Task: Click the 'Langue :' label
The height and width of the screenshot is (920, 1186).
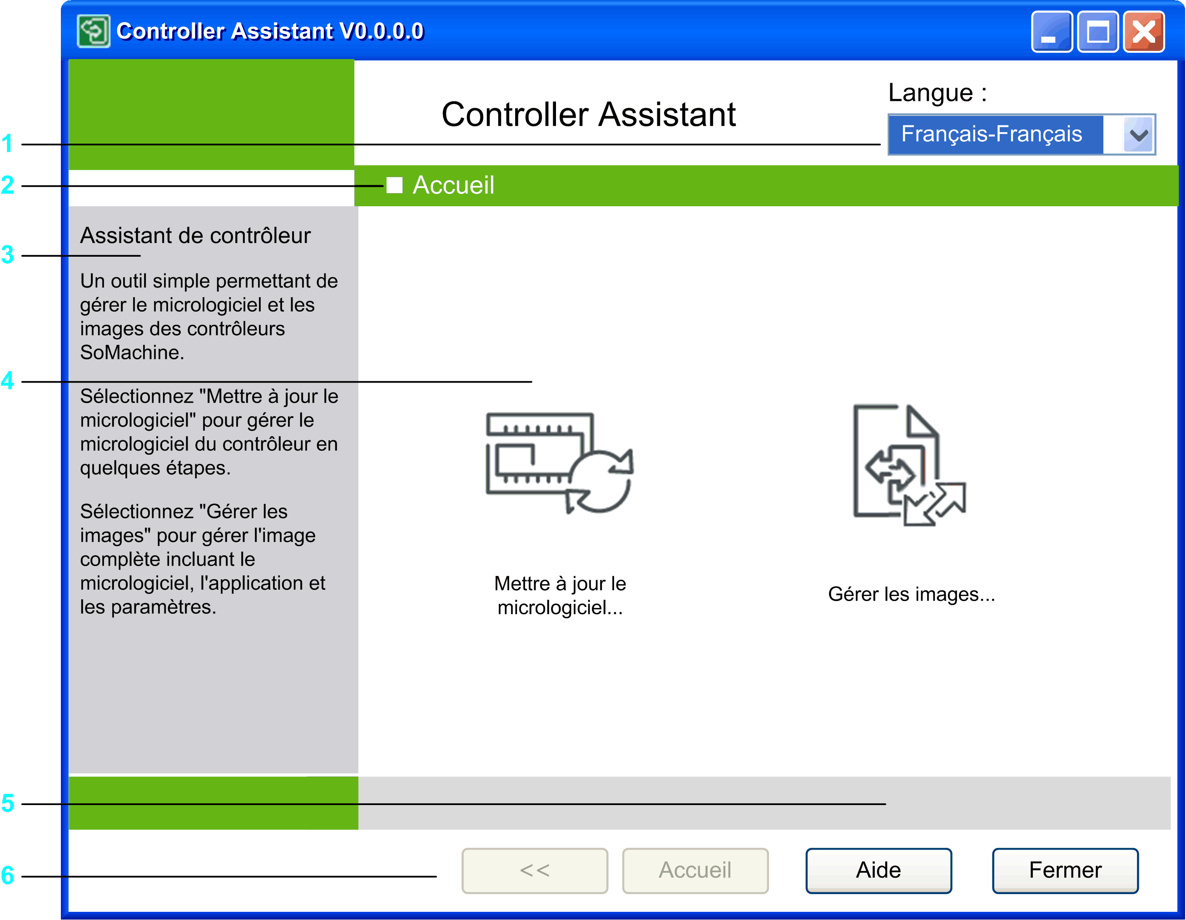Action: pos(937,93)
